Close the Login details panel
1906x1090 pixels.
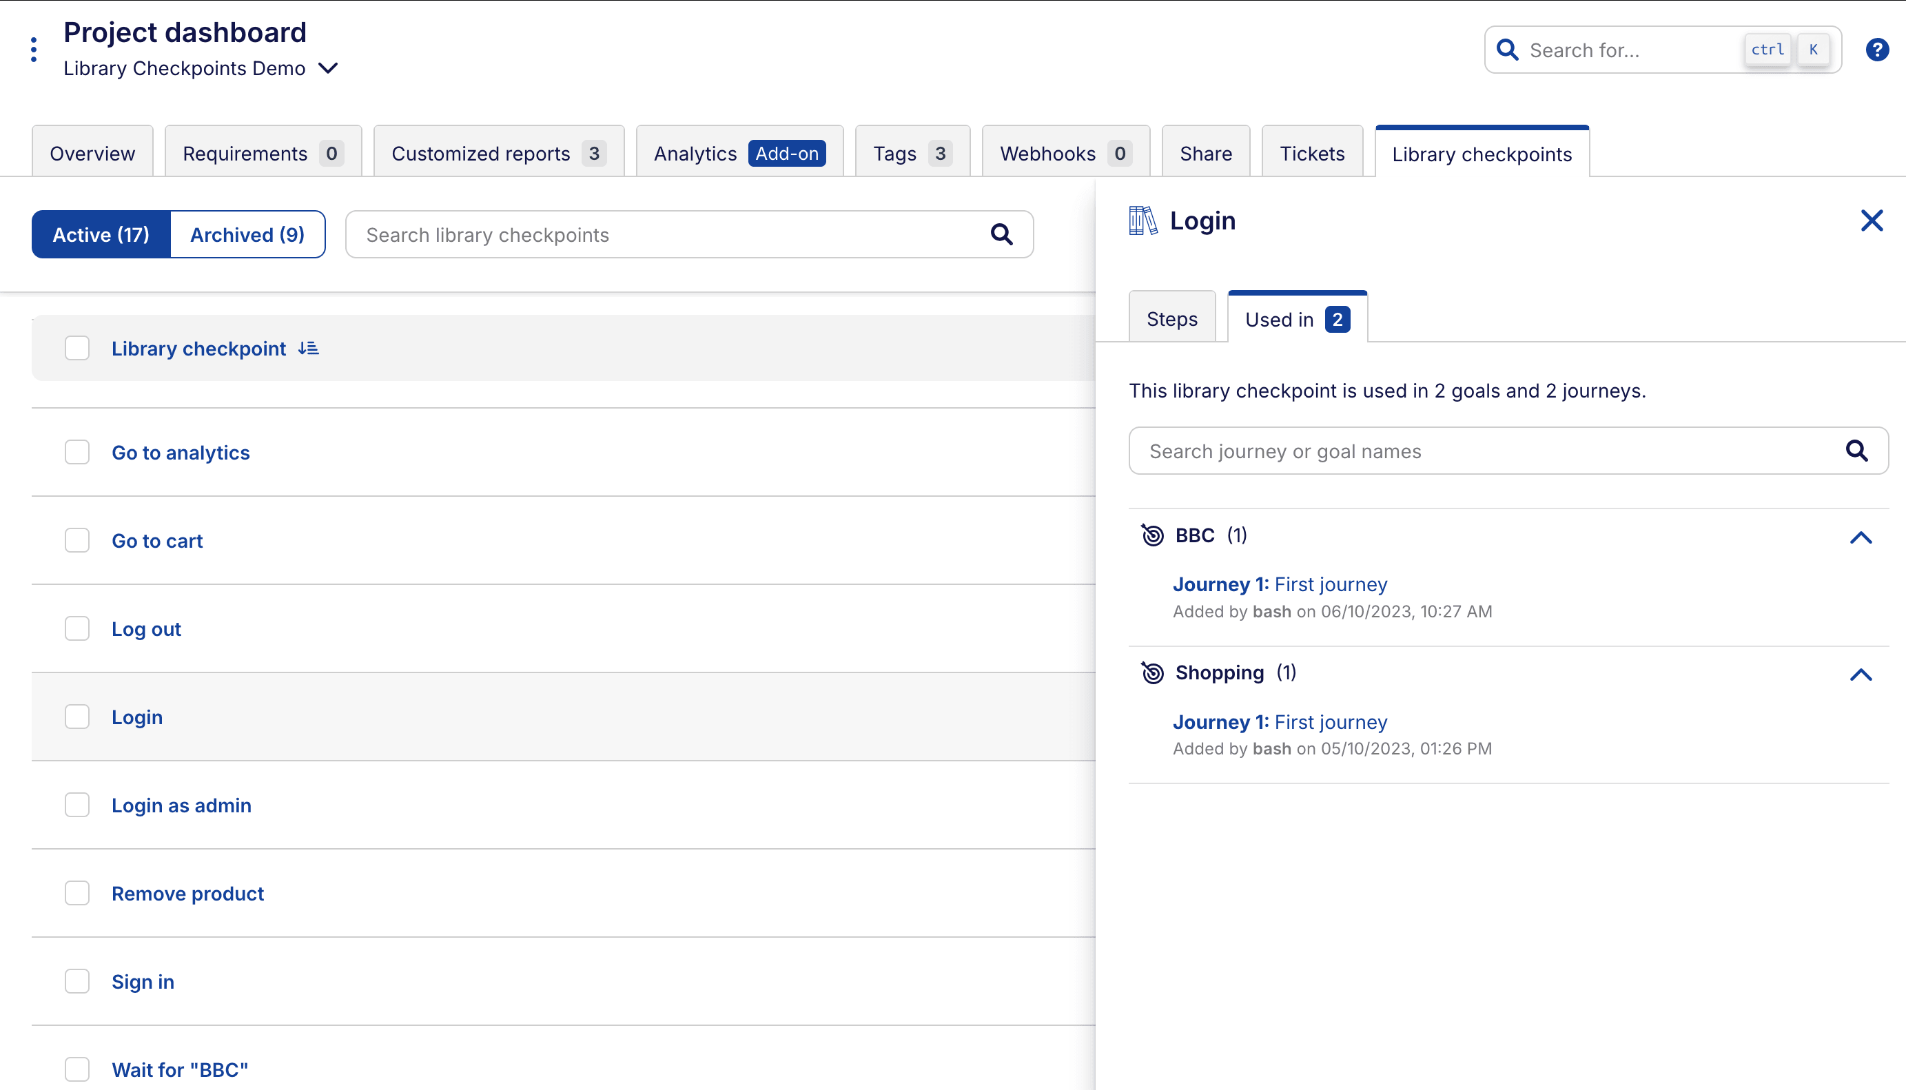[1872, 221]
